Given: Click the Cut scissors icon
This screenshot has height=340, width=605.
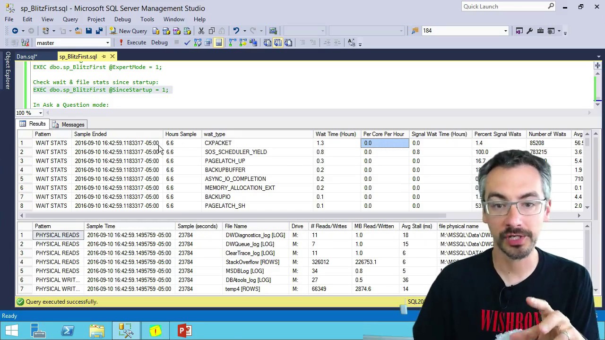Looking at the screenshot, I should [201, 31].
